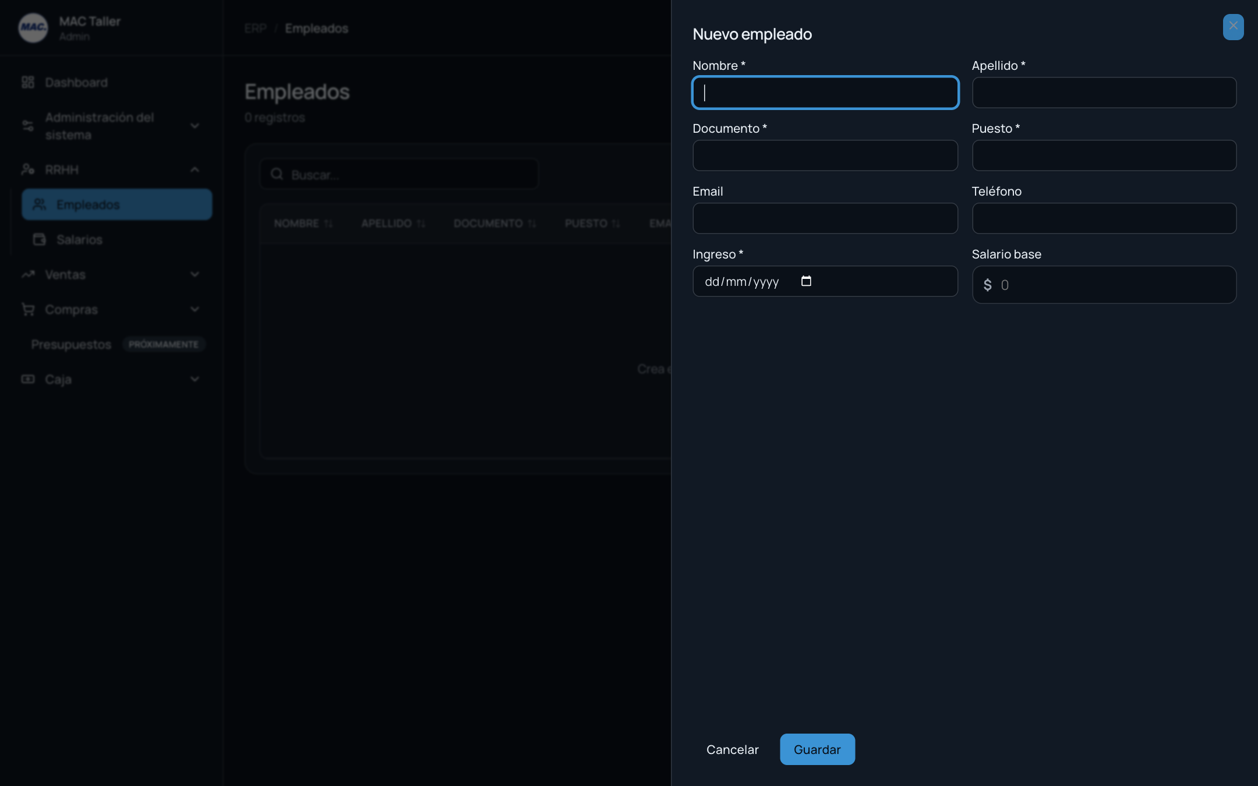
Task: Select Salarios in the RRHH menu
Action: pos(117,239)
